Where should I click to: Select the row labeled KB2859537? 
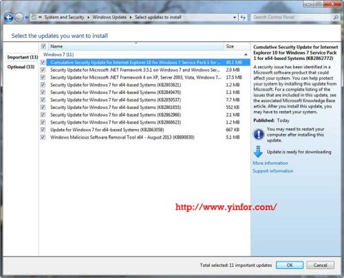pos(148,100)
